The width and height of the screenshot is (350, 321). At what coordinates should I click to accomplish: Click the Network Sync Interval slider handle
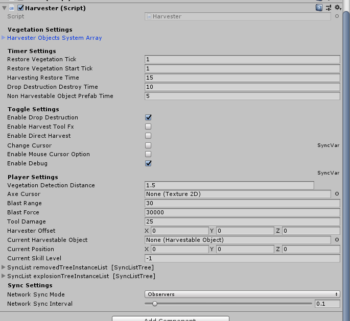pyautogui.click(x=154, y=304)
